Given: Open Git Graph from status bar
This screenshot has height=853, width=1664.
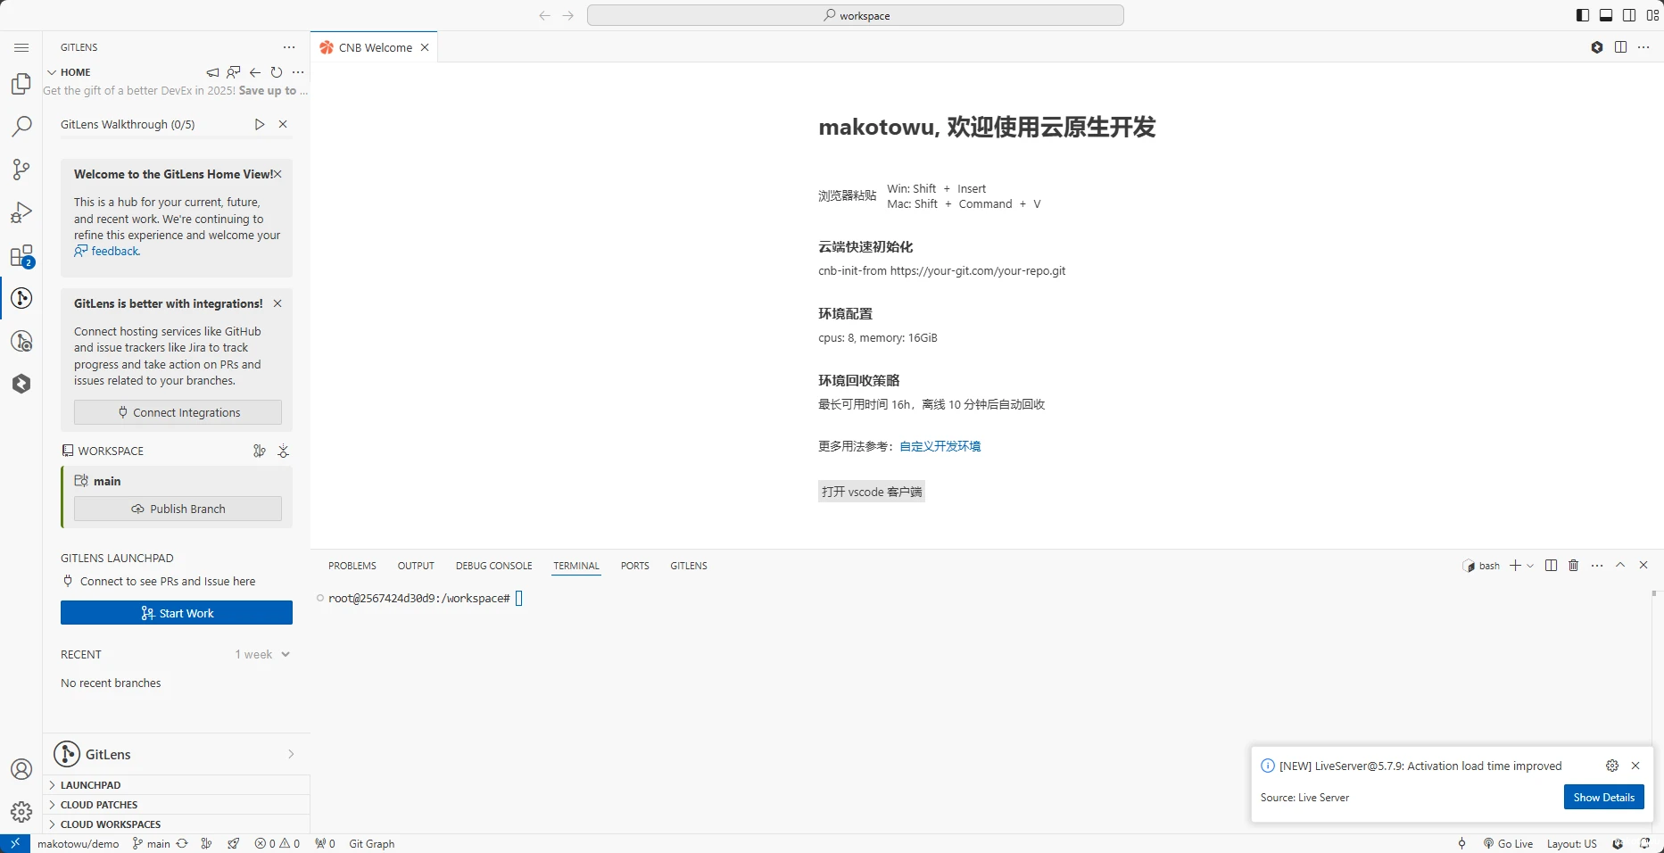Looking at the screenshot, I should [x=371, y=843].
